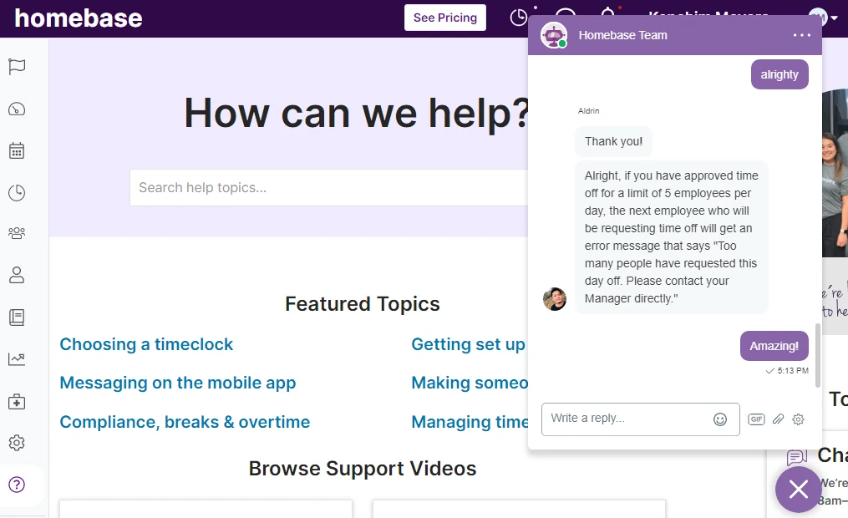Open the schedule calendar icon in sidebar
This screenshot has height=518, width=848.
(x=17, y=151)
